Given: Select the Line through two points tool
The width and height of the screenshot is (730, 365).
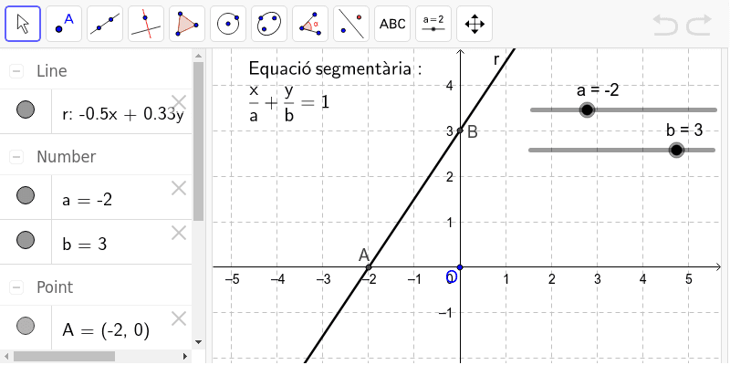Looking at the screenshot, I should point(105,24).
